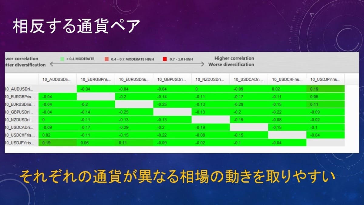Select the 10_USDCAD column header
Viewport: 364px width, 205px height.
[x=248, y=79]
